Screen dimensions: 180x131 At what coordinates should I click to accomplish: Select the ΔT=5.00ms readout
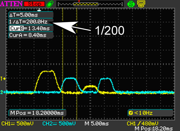(x=31, y=15)
